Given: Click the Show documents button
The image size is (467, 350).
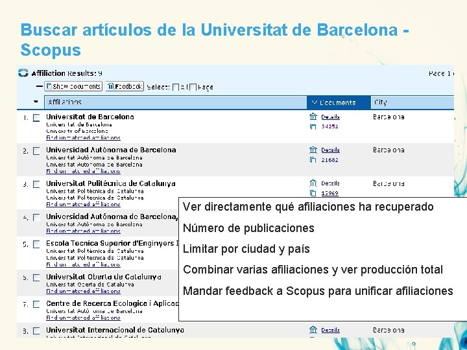Looking at the screenshot, I should [x=73, y=86].
